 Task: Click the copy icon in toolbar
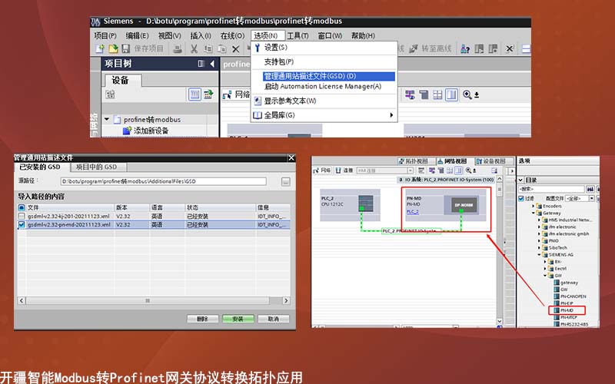point(208,49)
